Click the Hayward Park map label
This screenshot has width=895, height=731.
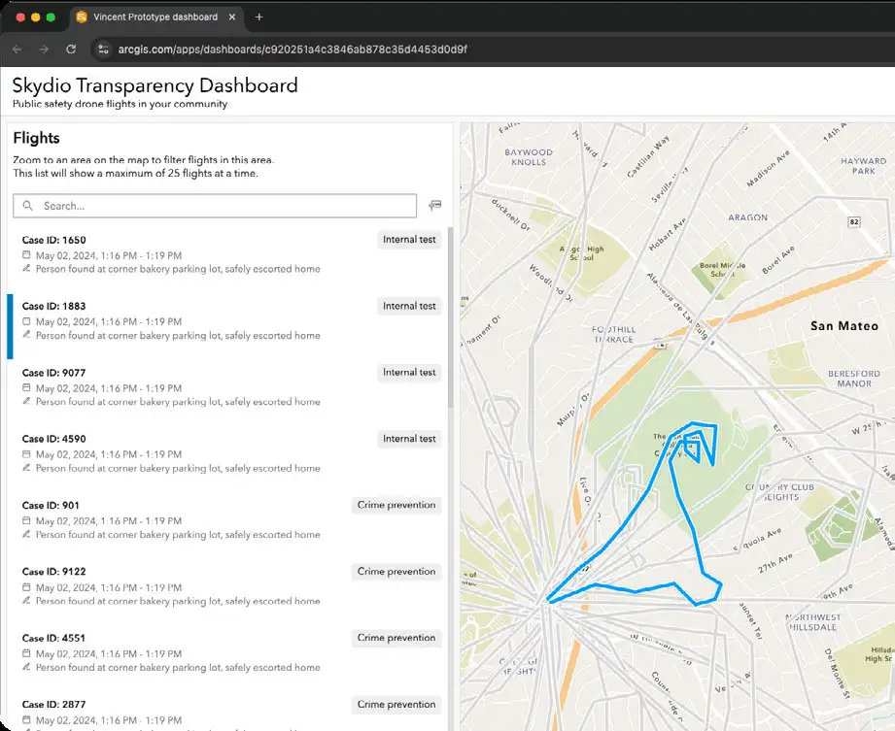[x=863, y=166]
